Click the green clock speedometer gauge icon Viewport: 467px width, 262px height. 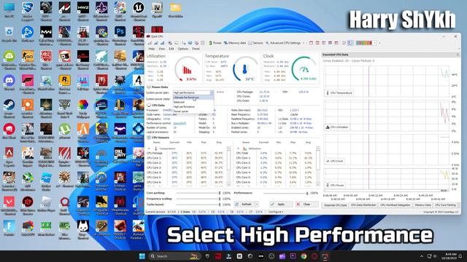point(304,70)
